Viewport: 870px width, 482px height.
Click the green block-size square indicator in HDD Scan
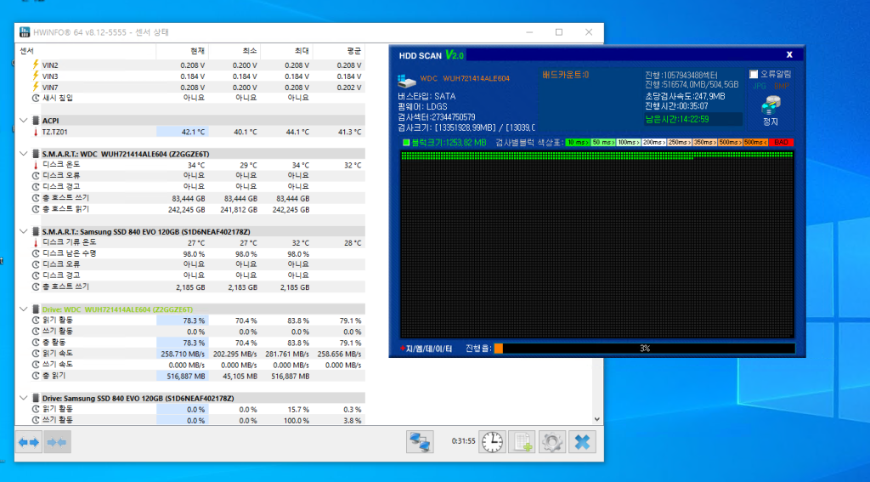(405, 143)
